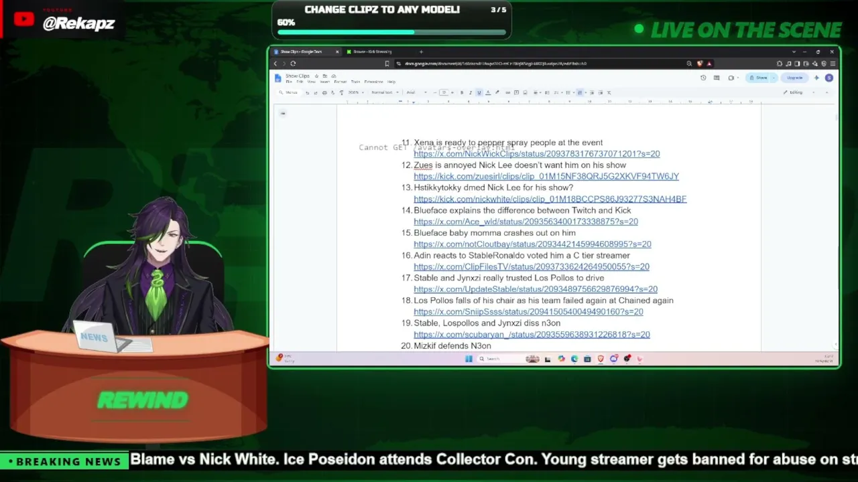Open the comments panel in Docs
Viewport: 858px width, 482px height.
[x=717, y=78]
